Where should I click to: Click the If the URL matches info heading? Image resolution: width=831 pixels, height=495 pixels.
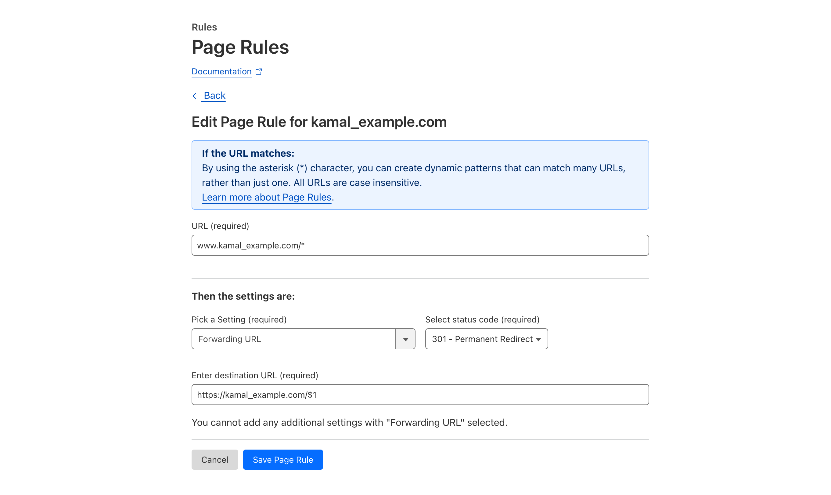[248, 153]
